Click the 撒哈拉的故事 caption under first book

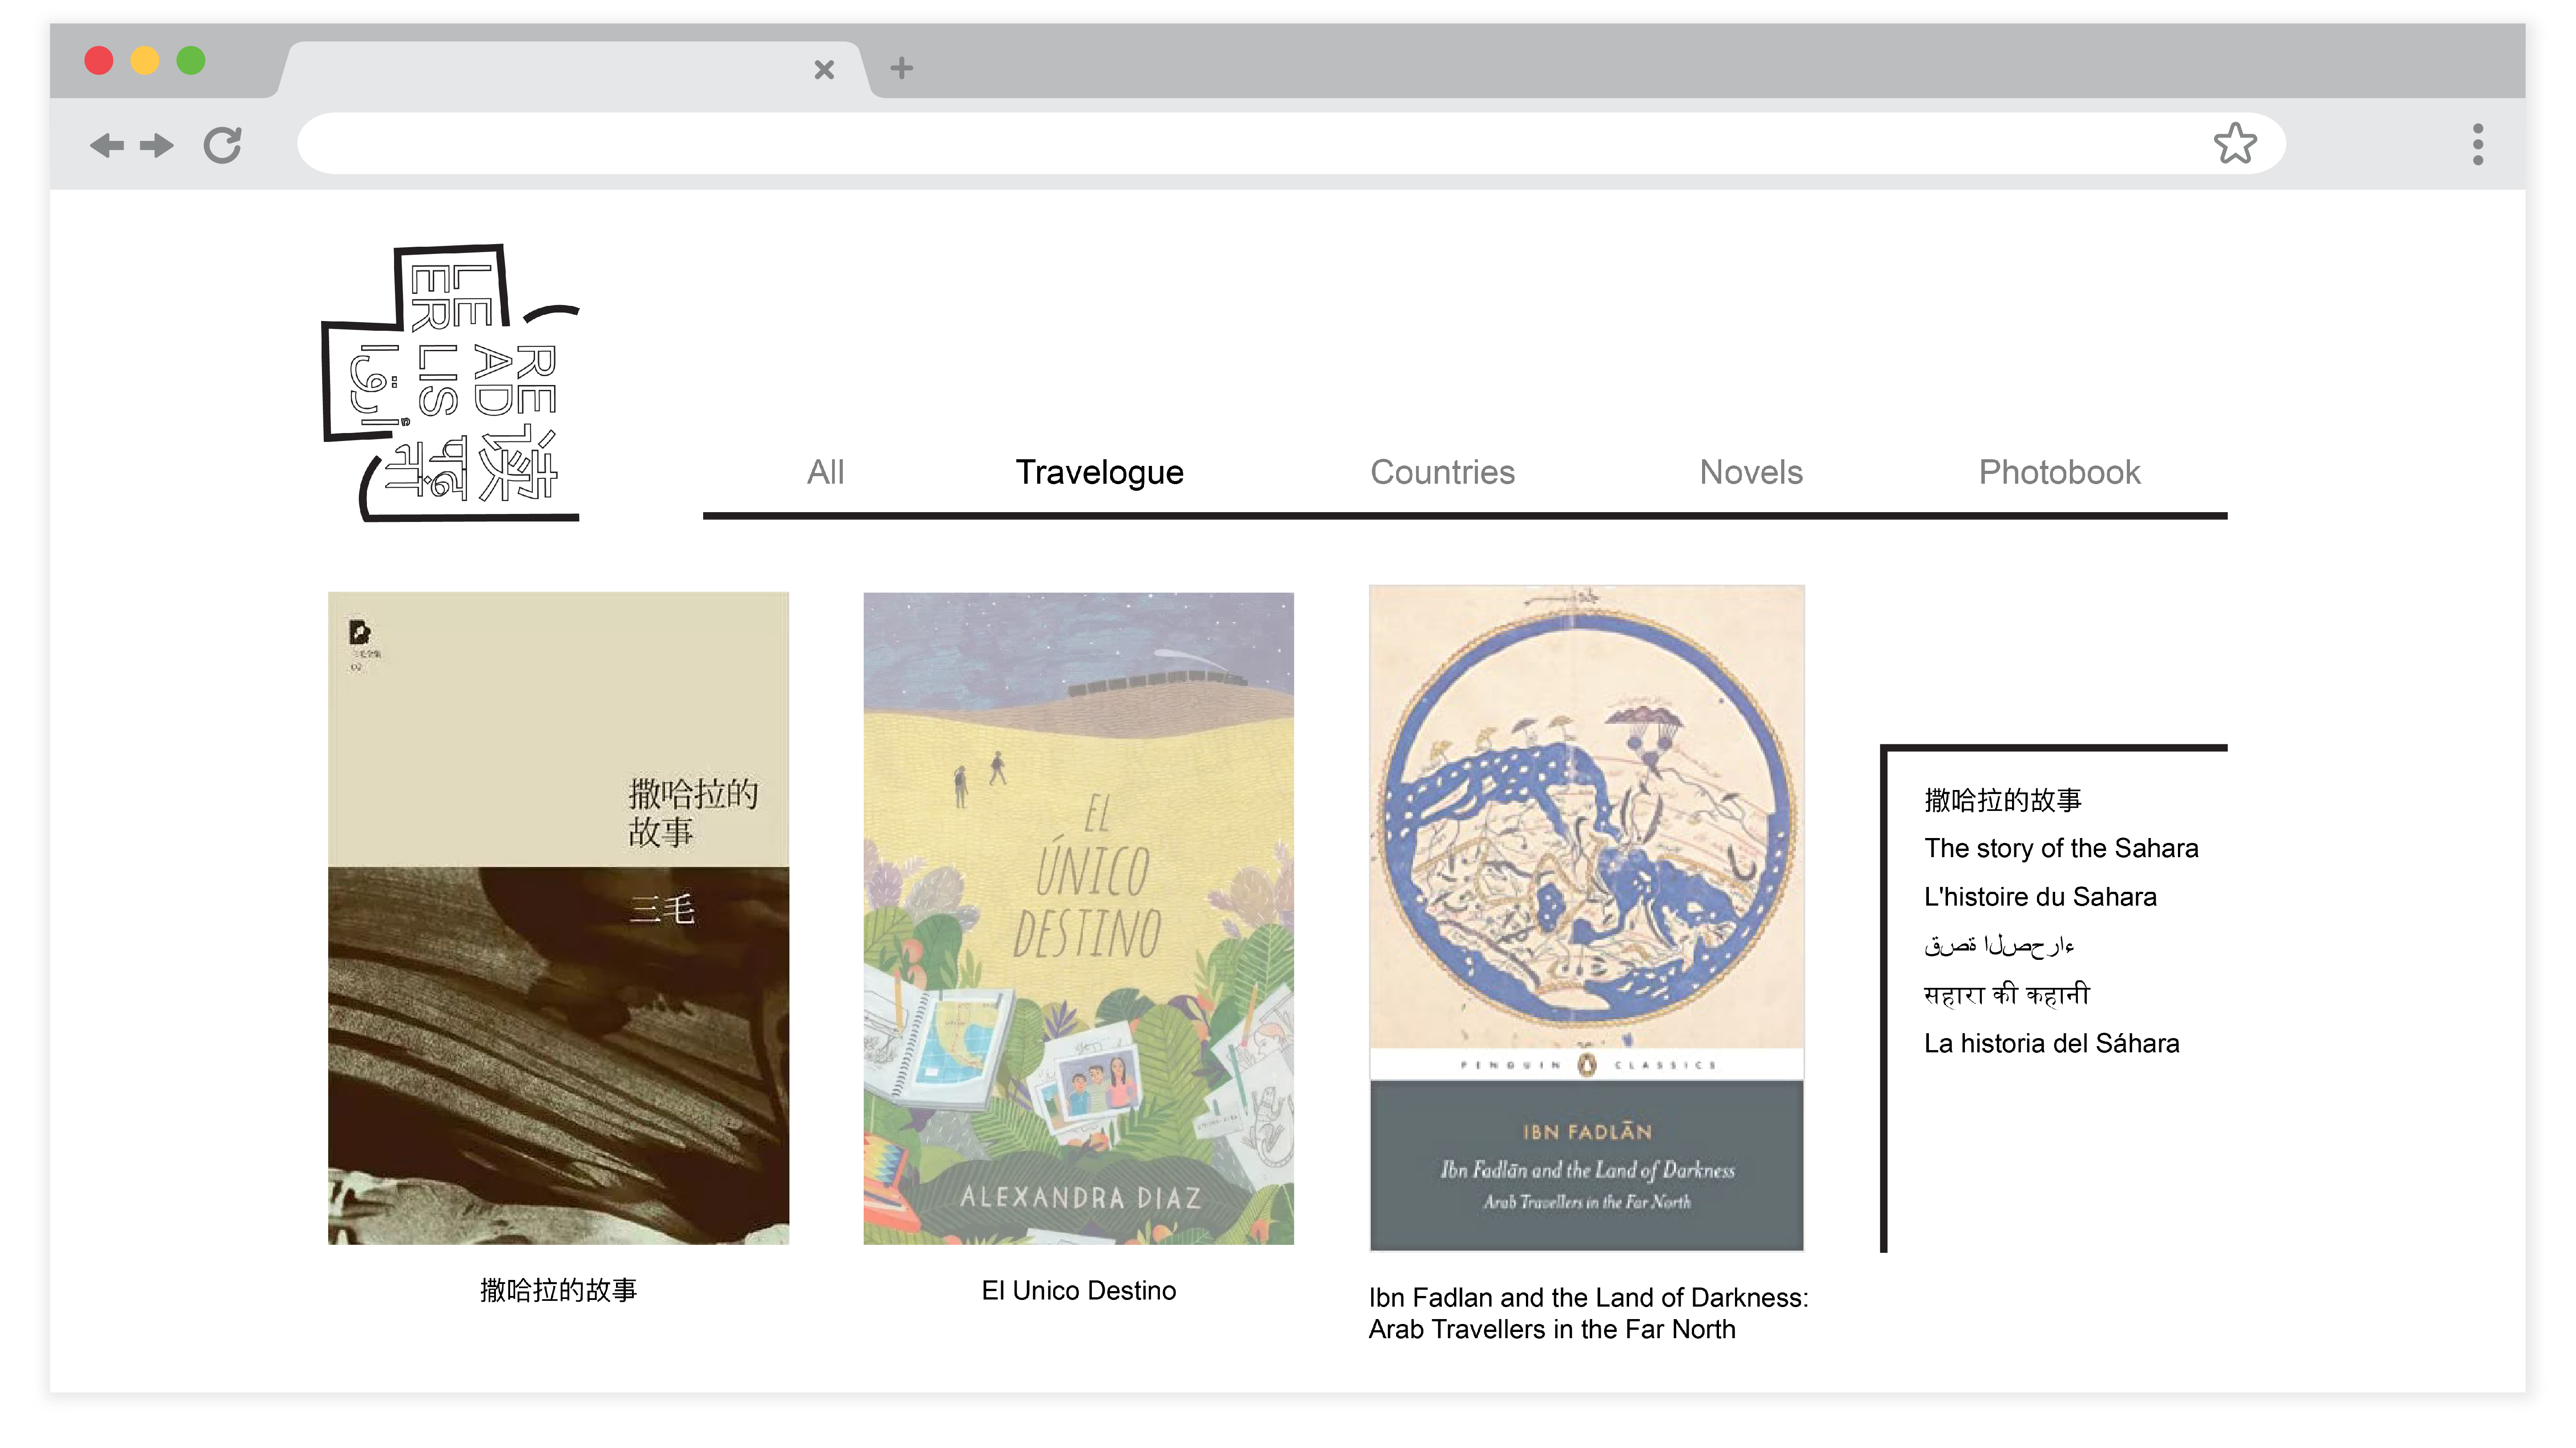tap(558, 1290)
